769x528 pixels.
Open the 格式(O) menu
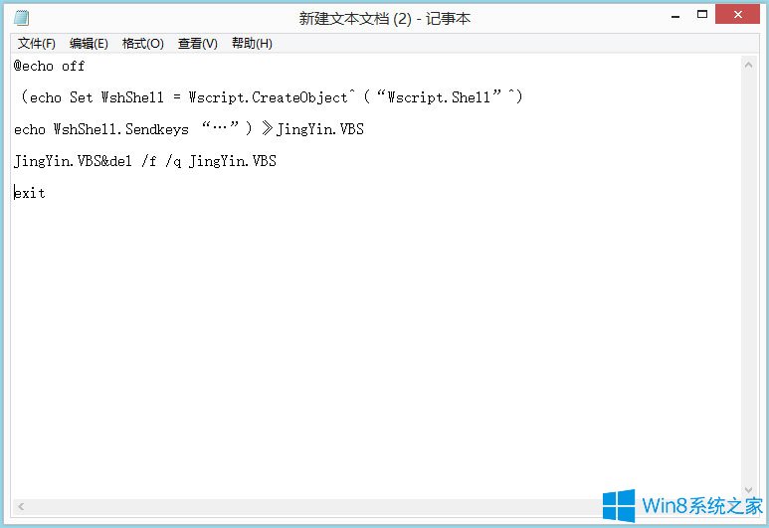(142, 44)
